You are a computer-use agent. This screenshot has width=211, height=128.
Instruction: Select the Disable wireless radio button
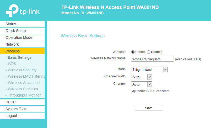[x=148, y=52]
